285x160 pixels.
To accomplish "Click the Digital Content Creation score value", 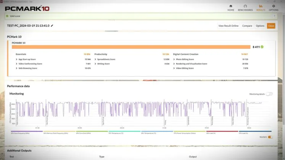I will (245, 54).
